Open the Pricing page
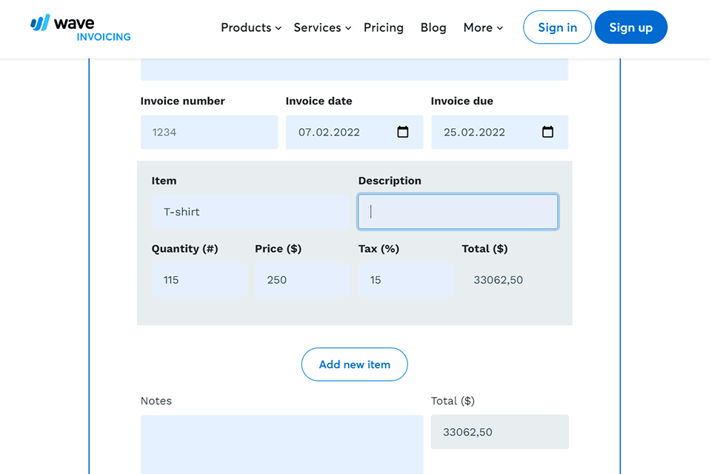The image size is (711, 474). (384, 27)
